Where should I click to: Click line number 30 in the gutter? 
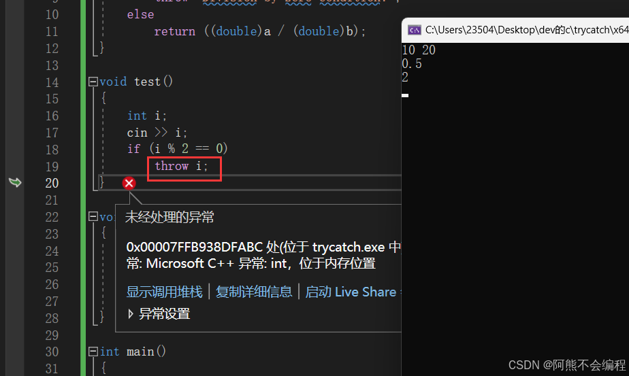(x=52, y=352)
